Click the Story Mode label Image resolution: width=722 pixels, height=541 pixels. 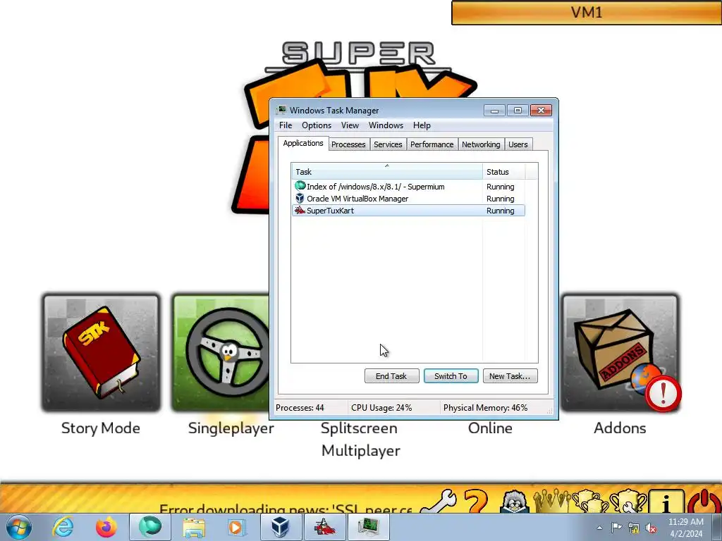coord(101,428)
